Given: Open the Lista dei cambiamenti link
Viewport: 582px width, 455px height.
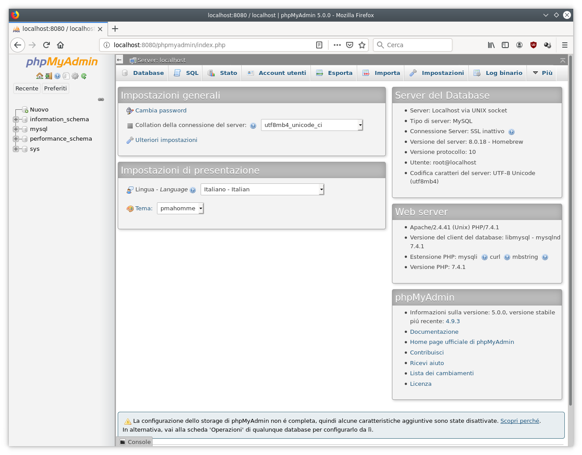Looking at the screenshot, I should (442, 373).
